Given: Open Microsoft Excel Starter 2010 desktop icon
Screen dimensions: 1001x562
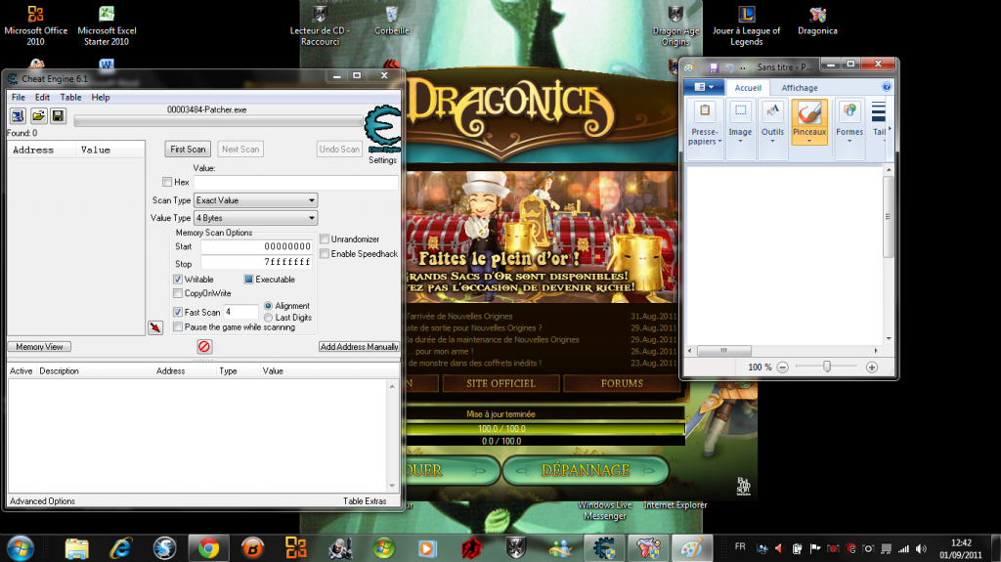Looking at the screenshot, I should (x=107, y=25).
